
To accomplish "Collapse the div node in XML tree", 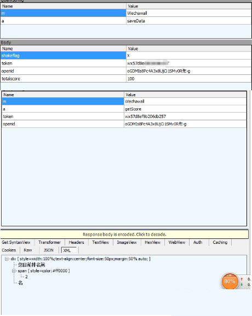I will click(7, 259).
